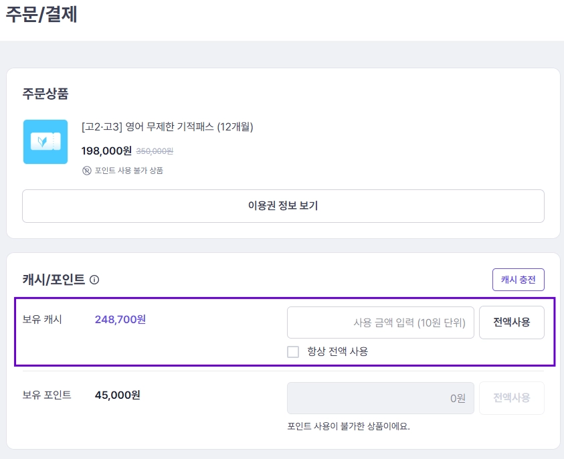Click the 항상 전액 사용 label text
The height and width of the screenshot is (459, 564).
pos(337,351)
